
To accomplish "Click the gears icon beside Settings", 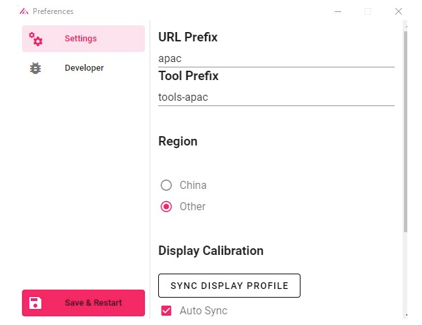I will pyautogui.click(x=35, y=39).
